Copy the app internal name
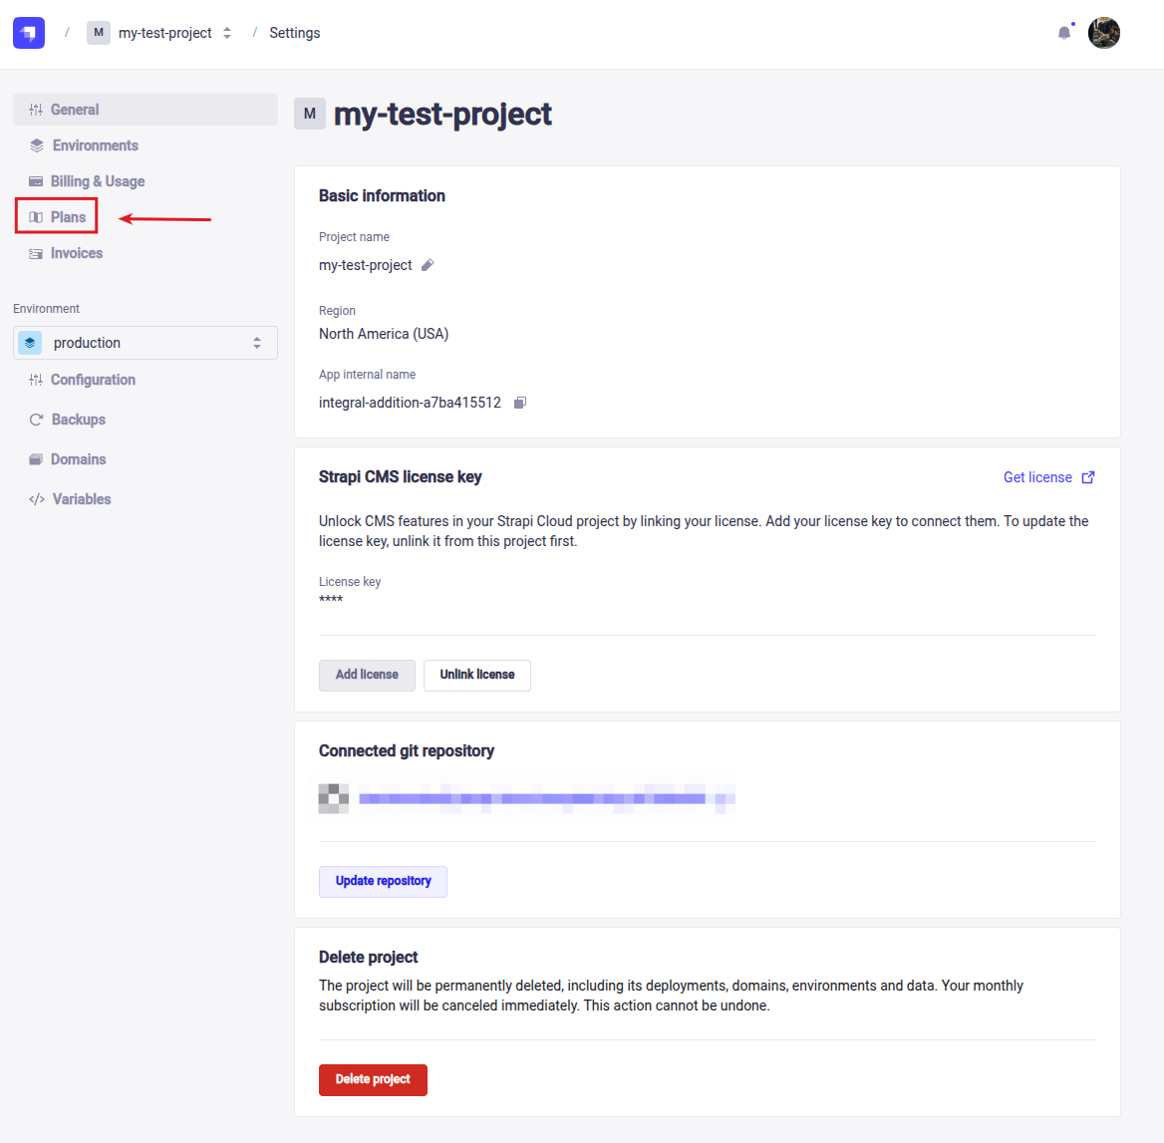 click(519, 403)
